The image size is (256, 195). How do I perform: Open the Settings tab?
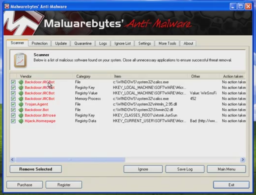coord(144,43)
